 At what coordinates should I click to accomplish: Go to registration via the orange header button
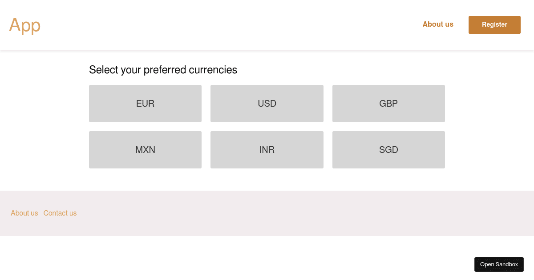pyautogui.click(x=494, y=25)
